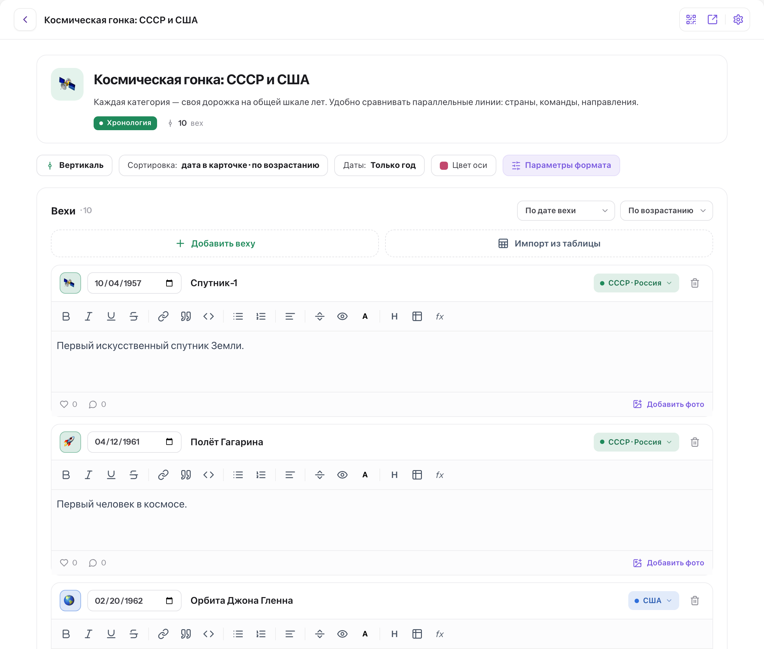Click Добавить веху button
764x649 pixels.
tap(215, 243)
